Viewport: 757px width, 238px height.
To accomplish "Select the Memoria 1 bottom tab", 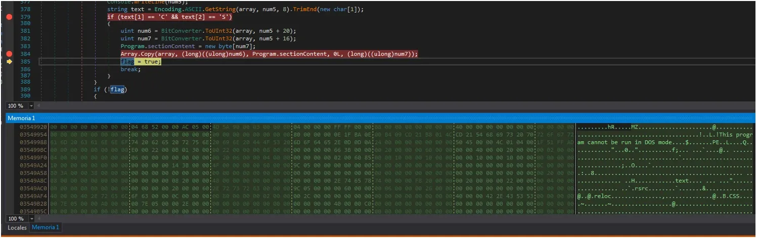I will [x=46, y=228].
